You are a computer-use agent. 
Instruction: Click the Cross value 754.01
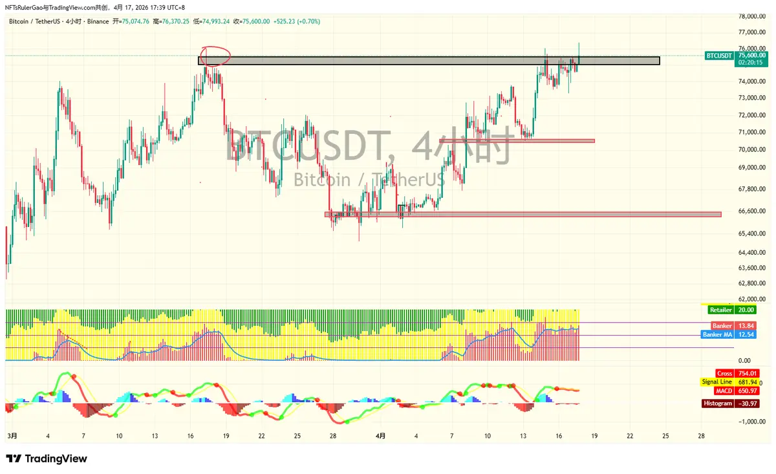[x=747, y=374]
